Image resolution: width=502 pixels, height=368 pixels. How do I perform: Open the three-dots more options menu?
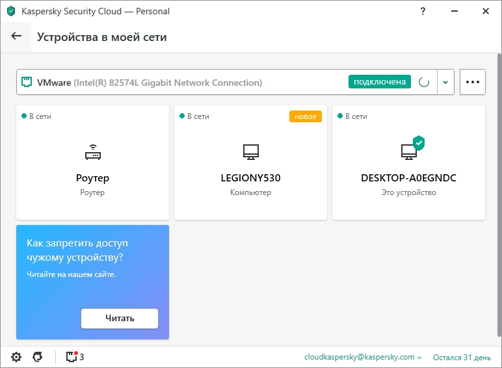pos(473,82)
